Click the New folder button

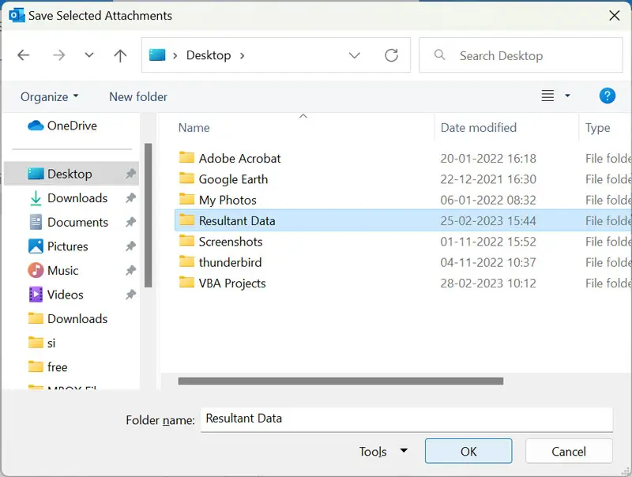coord(138,96)
